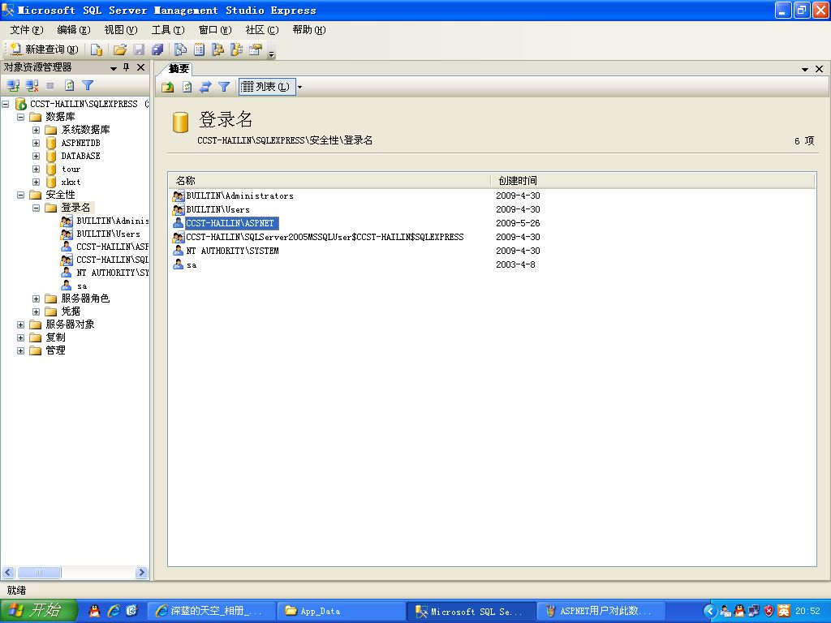Click the Database Engine Query icon in toolbar
Image resolution: width=831 pixels, height=623 pixels.
[96, 49]
